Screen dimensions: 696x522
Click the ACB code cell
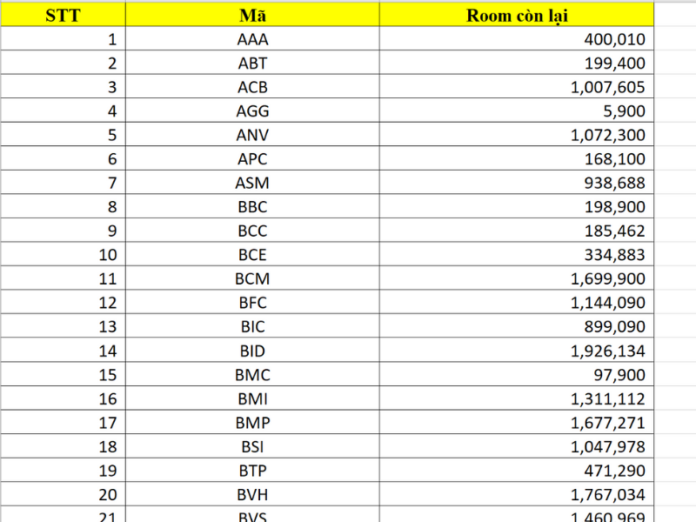252,87
